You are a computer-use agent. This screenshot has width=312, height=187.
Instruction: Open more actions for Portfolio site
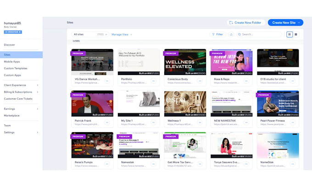click(x=153, y=81)
